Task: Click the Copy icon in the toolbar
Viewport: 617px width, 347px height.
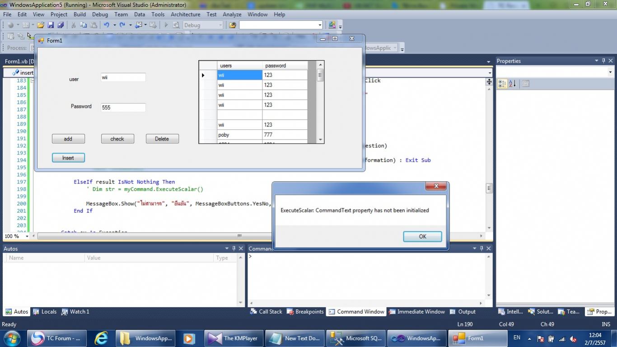Action: coord(83,25)
